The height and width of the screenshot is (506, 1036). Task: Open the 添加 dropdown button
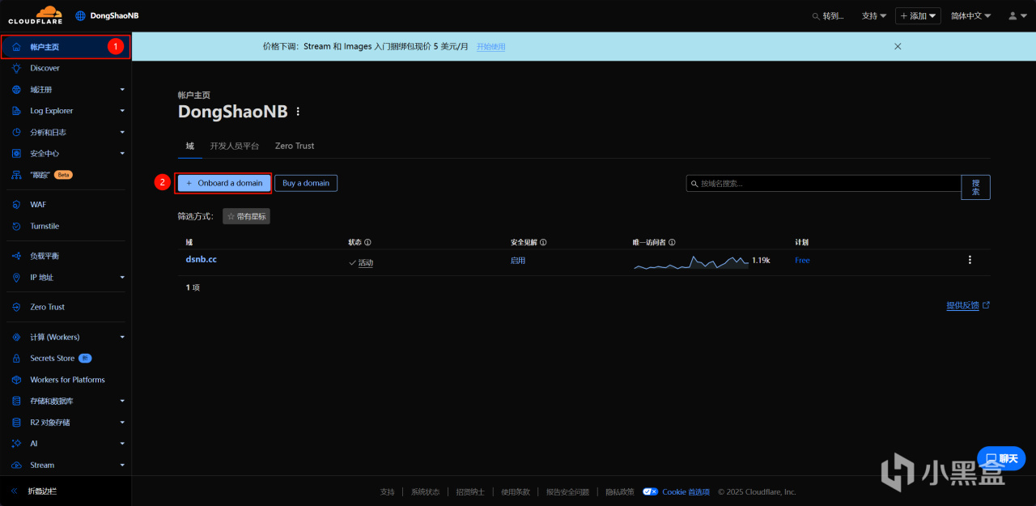pyautogui.click(x=918, y=15)
